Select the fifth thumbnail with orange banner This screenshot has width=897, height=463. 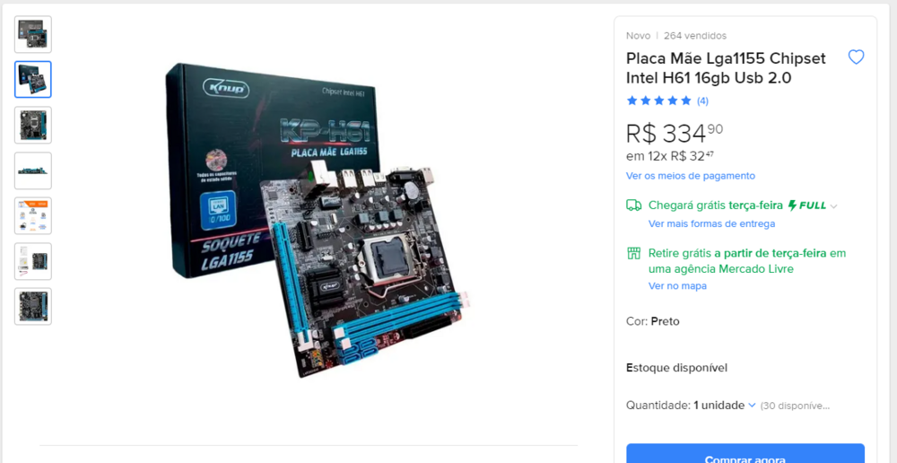pos(33,215)
